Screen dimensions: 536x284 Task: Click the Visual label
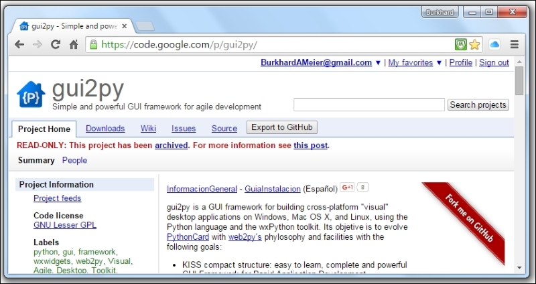pos(119,261)
